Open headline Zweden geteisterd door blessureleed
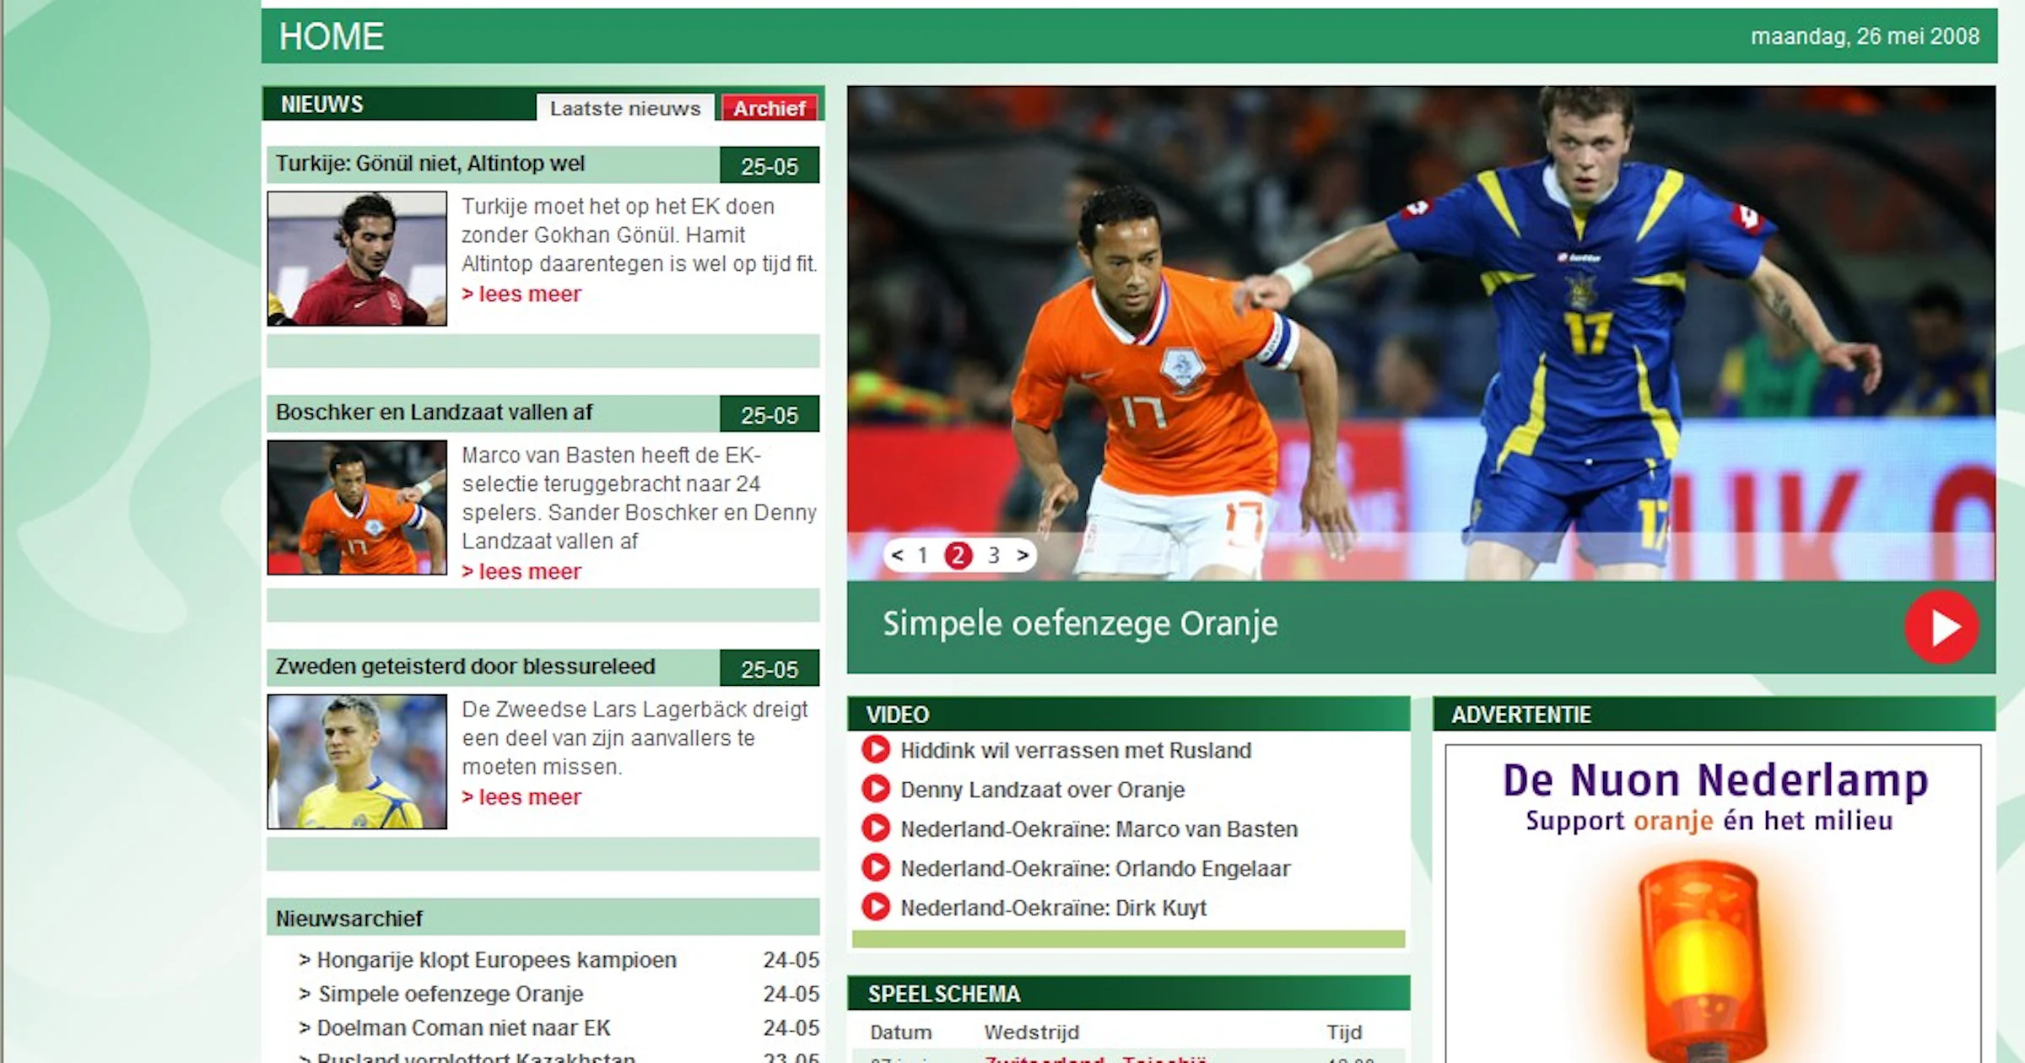 coord(465,666)
